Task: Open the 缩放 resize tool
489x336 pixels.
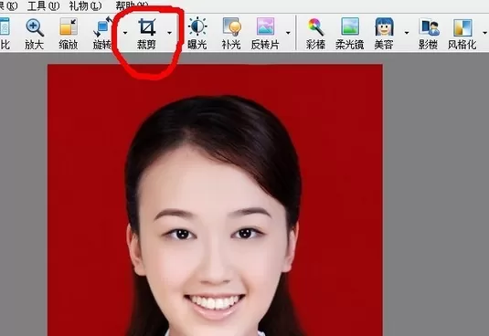Action: pyautogui.click(x=69, y=34)
